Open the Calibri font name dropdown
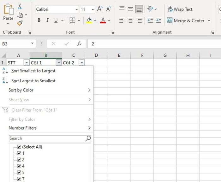 pos(76,9)
